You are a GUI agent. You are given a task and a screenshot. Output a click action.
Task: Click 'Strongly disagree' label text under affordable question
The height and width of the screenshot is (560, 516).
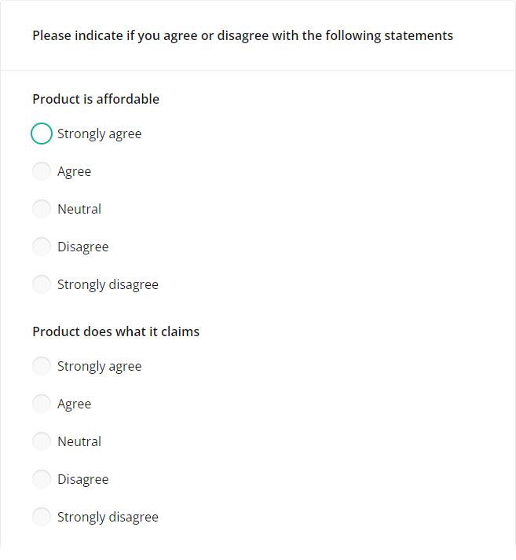click(108, 284)
